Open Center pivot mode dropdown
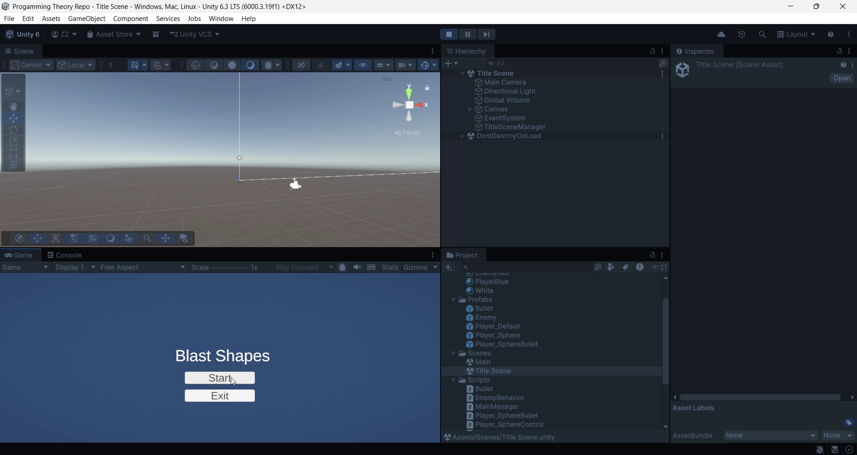Viewport: 857px width, 455px height. [x=31, y=65]
